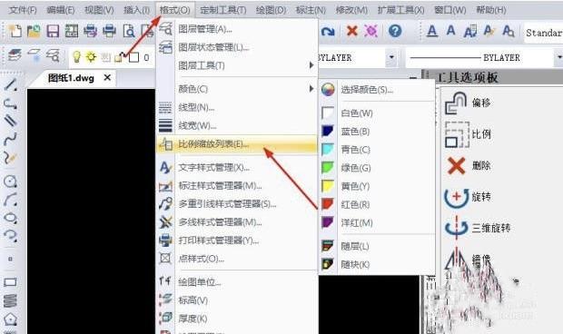Image resolution: width=563 pixels, height=334 pixels.
Task: Toggle the layer lock icon
Action: 120,56
